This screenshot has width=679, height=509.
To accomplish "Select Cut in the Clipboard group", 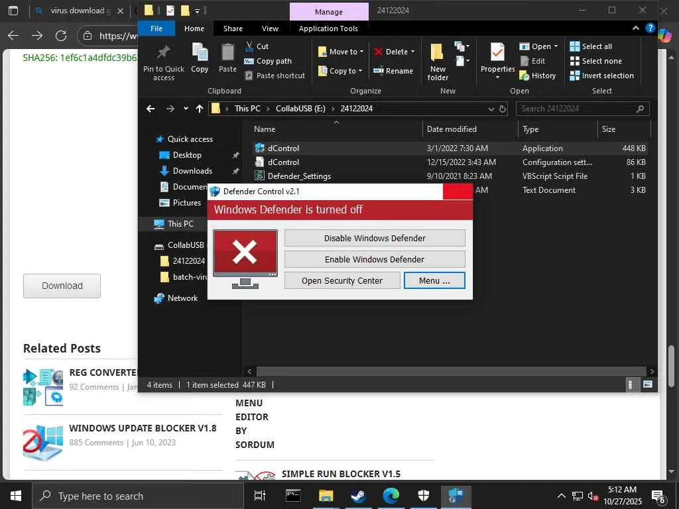I will click(x=257, y=46).
